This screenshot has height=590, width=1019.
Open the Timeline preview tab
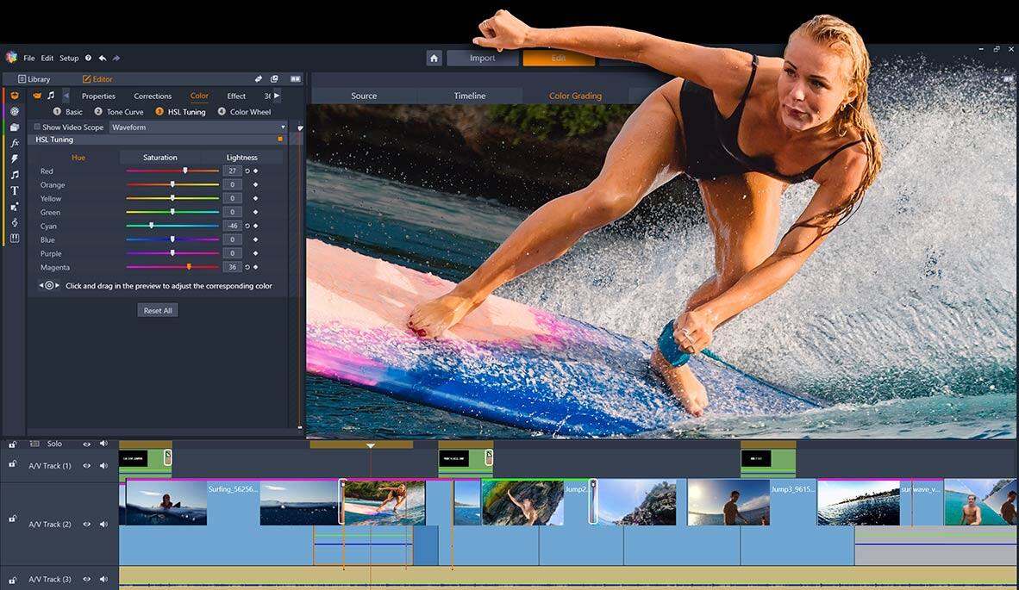(x=470, y=96)
